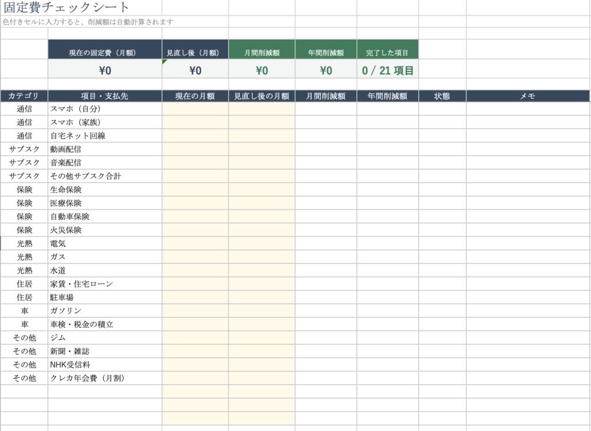
Task: Select the クレカ年会費（月割） item cell
Action: [x=105, y=378]
